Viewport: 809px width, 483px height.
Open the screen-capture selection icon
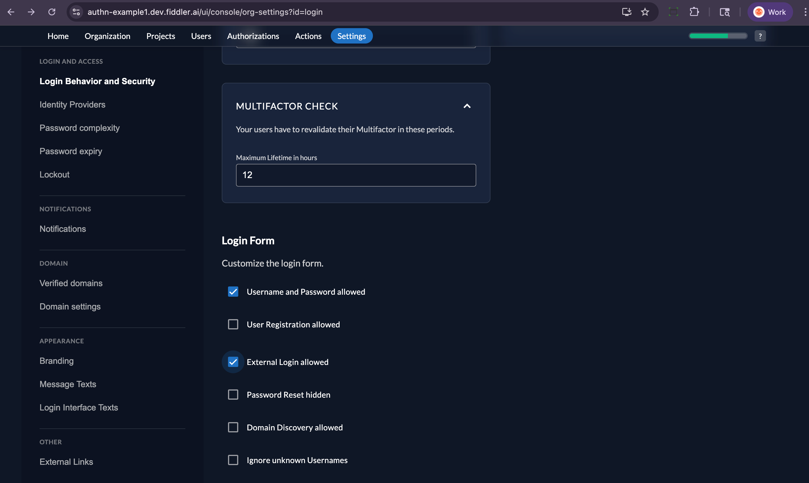673,12
